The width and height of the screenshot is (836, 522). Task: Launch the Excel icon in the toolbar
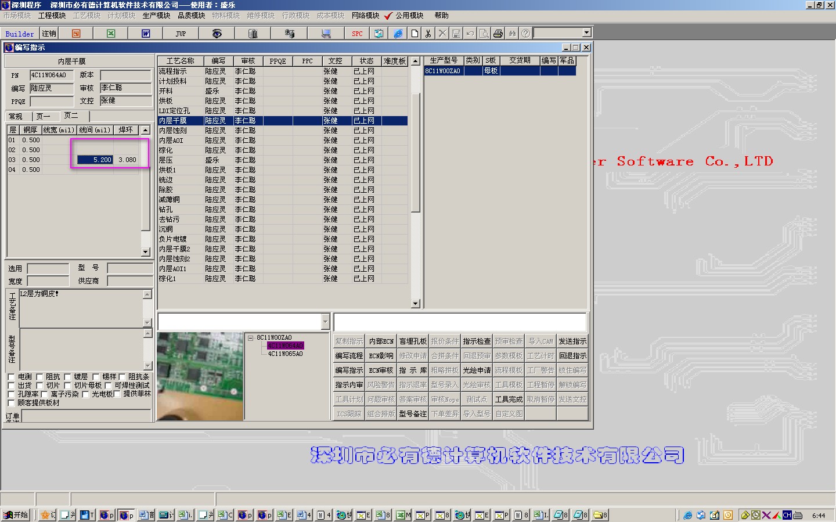111,34
